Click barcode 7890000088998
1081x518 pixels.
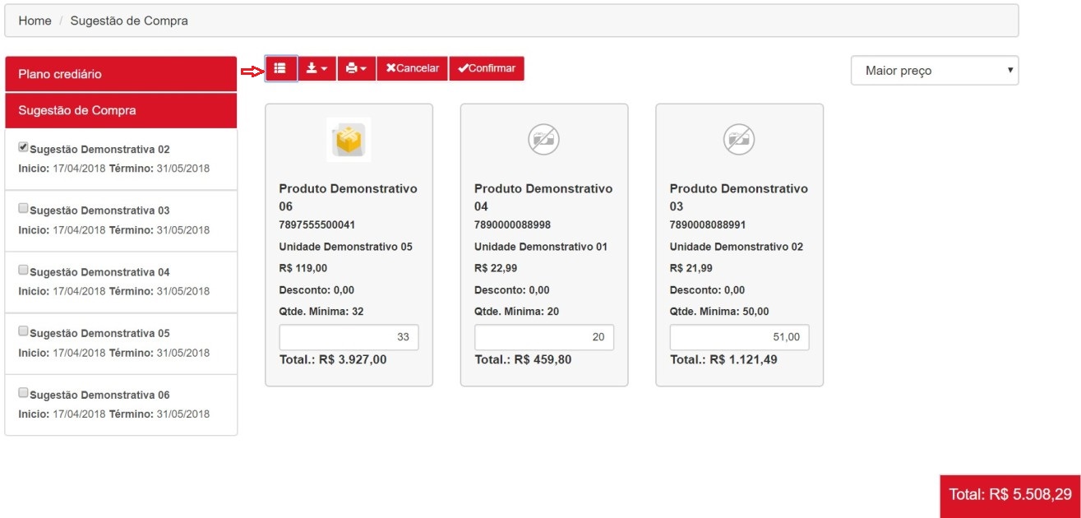513,225
